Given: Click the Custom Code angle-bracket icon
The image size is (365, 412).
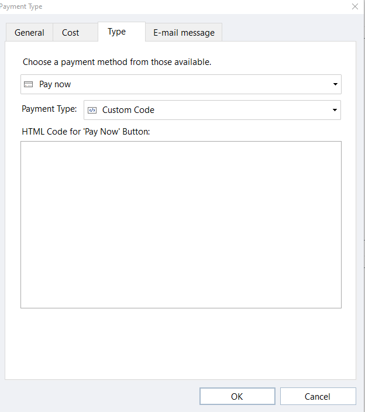Looking at the screenshot, I should click(92, 110).
